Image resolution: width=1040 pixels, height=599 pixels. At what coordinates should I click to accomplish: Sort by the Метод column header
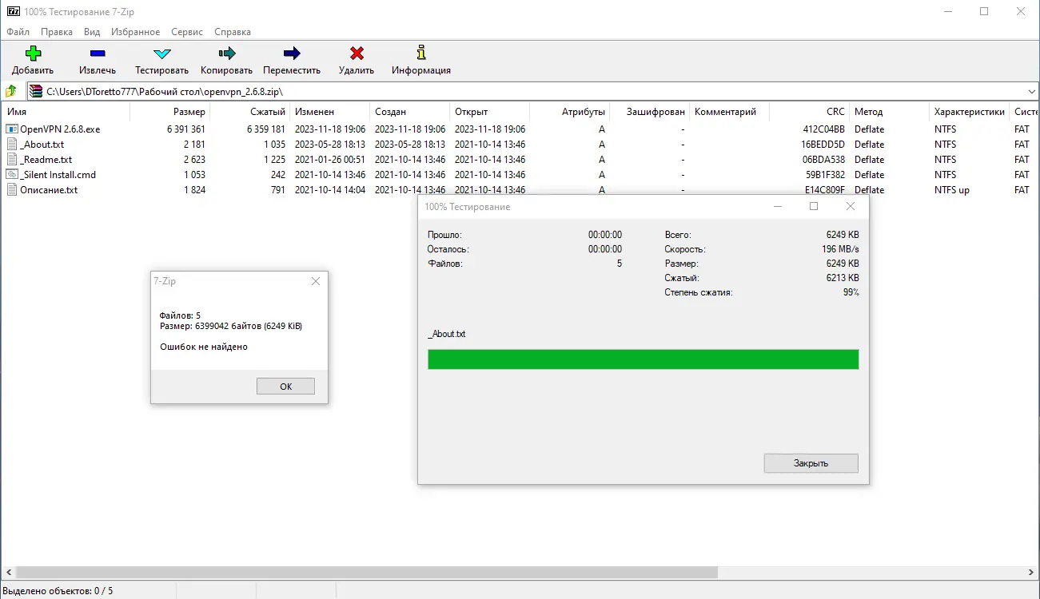pyautogui.click(x=889, y=112)
